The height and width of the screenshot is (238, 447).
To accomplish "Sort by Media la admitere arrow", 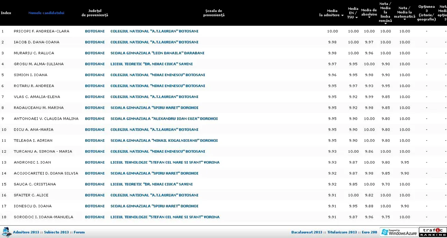I will tap(342, 15).
